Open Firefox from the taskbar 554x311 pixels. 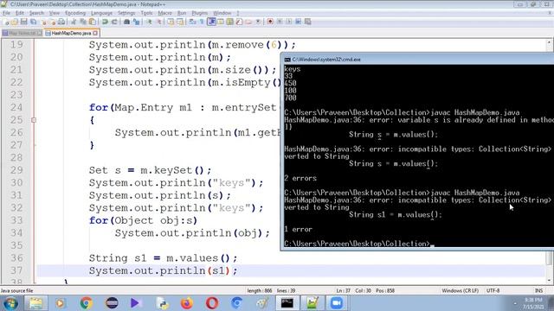pyautogui.click(x=187, y=303)
